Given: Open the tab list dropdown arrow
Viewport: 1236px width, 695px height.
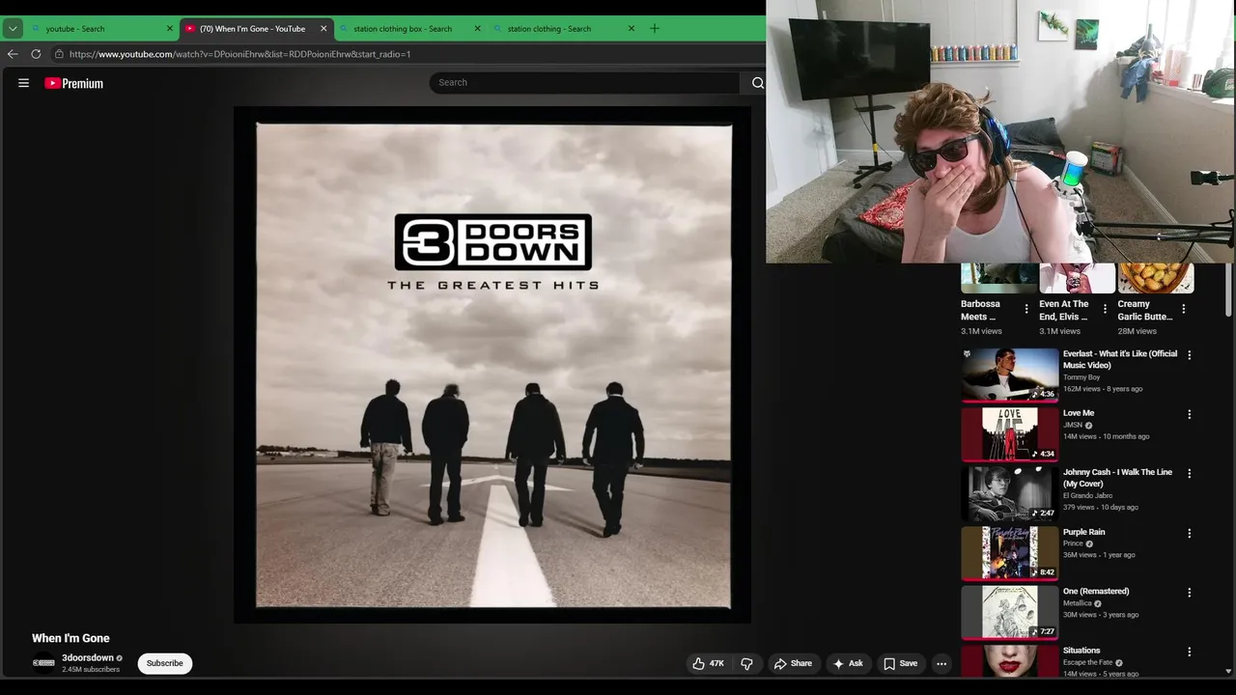Looking at the screenshot, I should [13, 29].
